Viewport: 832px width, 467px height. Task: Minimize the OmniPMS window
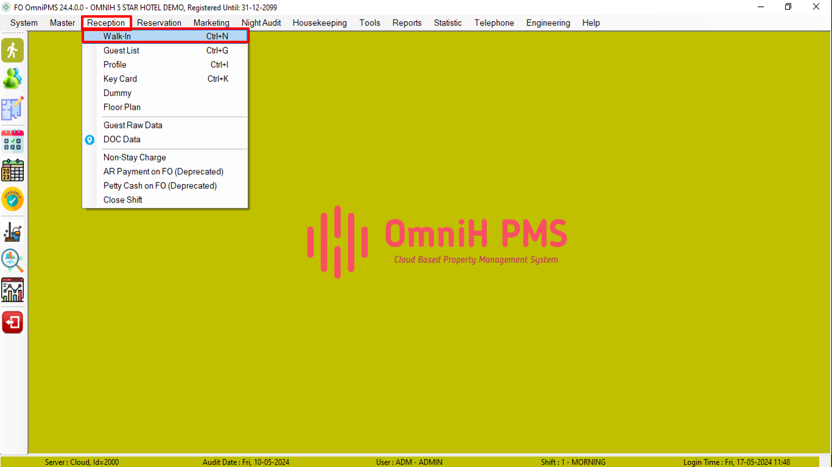pyautogui.click(x=761, y=7)
